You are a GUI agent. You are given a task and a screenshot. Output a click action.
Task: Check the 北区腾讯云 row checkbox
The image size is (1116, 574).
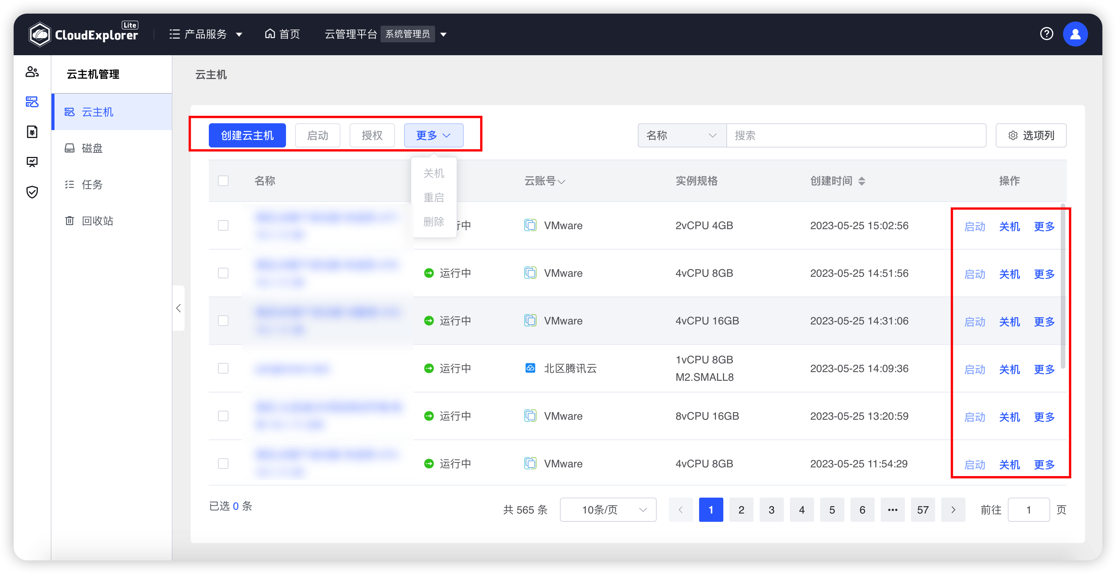tap(223, 368)
